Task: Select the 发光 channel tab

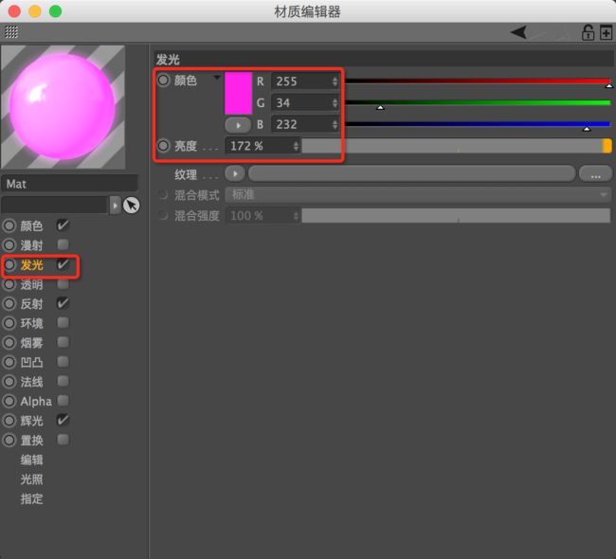Action: click(x=32, y=265)
